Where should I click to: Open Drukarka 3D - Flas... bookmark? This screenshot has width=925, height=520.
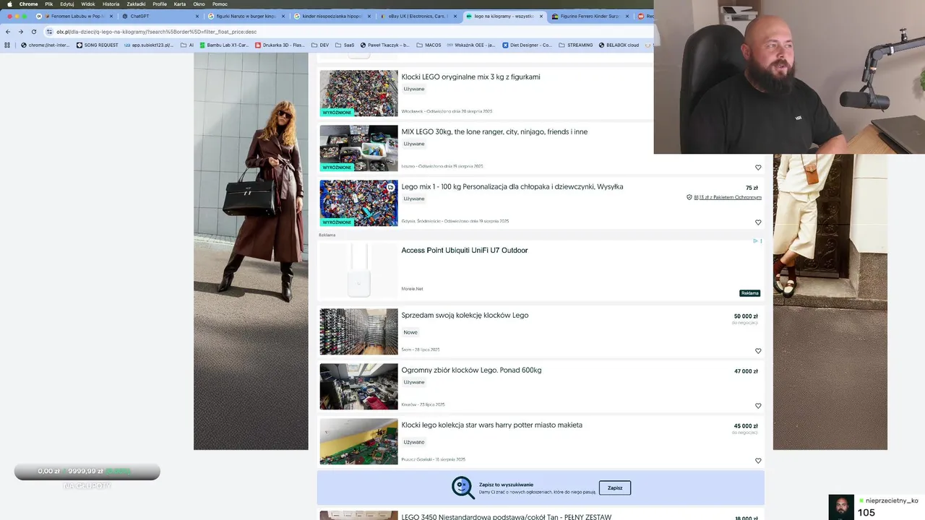[280, 45]
